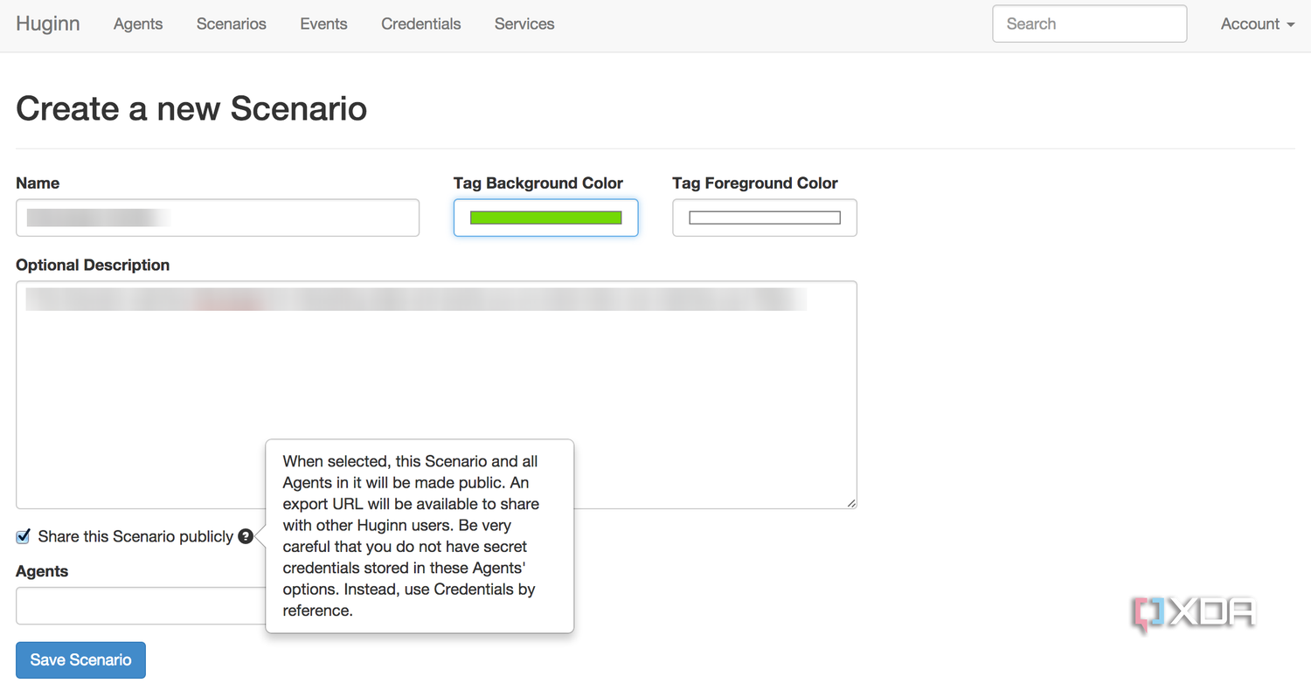
Task: Pick the green Tag Background Color swatch
Action: pyautogui.click(x=546, y=217)
